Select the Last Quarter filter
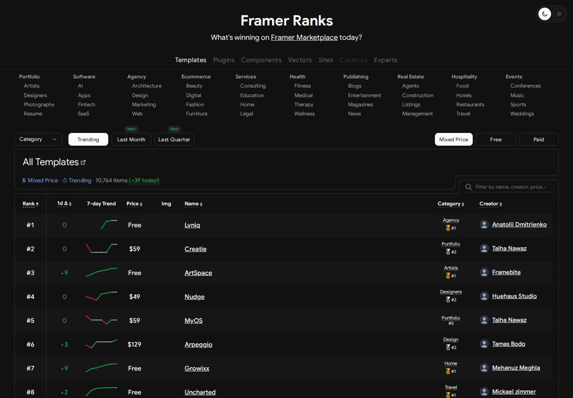 click(174, 139)
